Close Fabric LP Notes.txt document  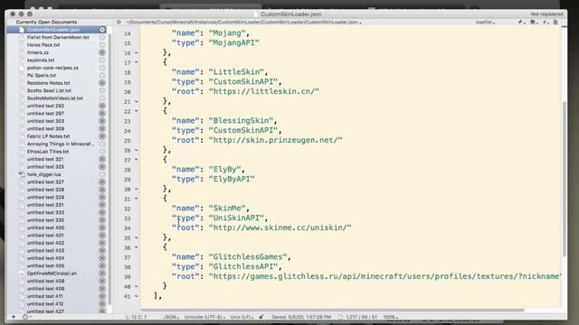point(102,136)
